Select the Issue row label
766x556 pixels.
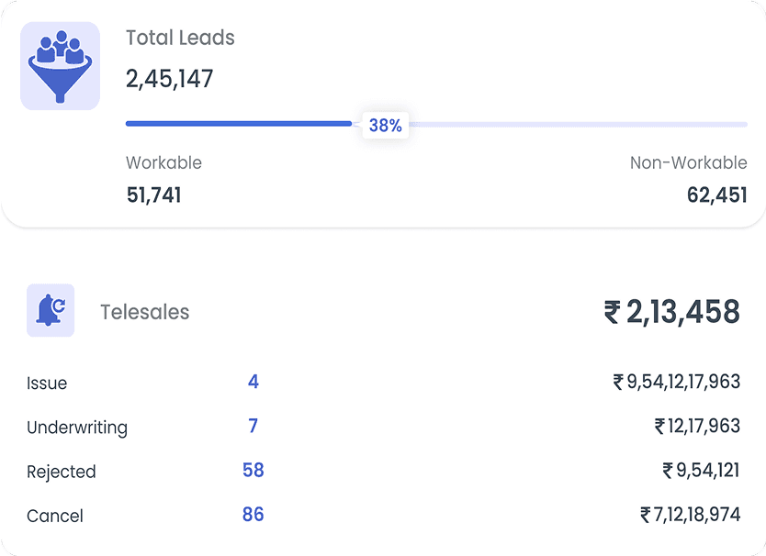coord(47,384)
